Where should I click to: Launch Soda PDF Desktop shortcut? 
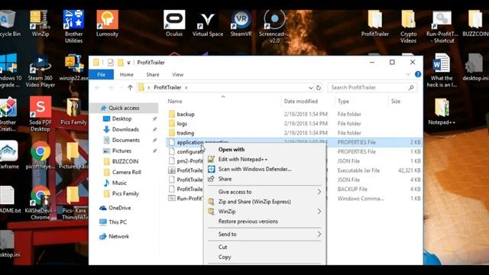tap(40, 114)
